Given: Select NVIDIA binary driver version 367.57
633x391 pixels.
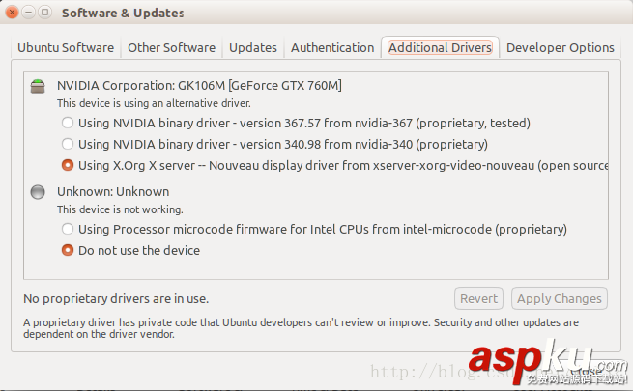Looking at the screenshot, I should (x=68, y=124).
